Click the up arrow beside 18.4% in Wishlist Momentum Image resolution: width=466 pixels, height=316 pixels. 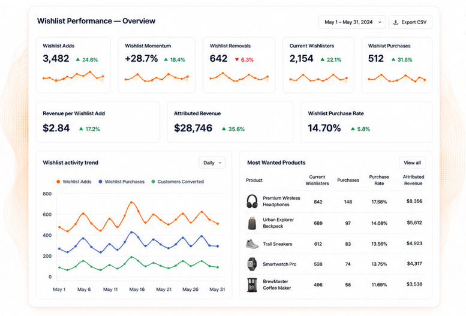pos(166,59)
